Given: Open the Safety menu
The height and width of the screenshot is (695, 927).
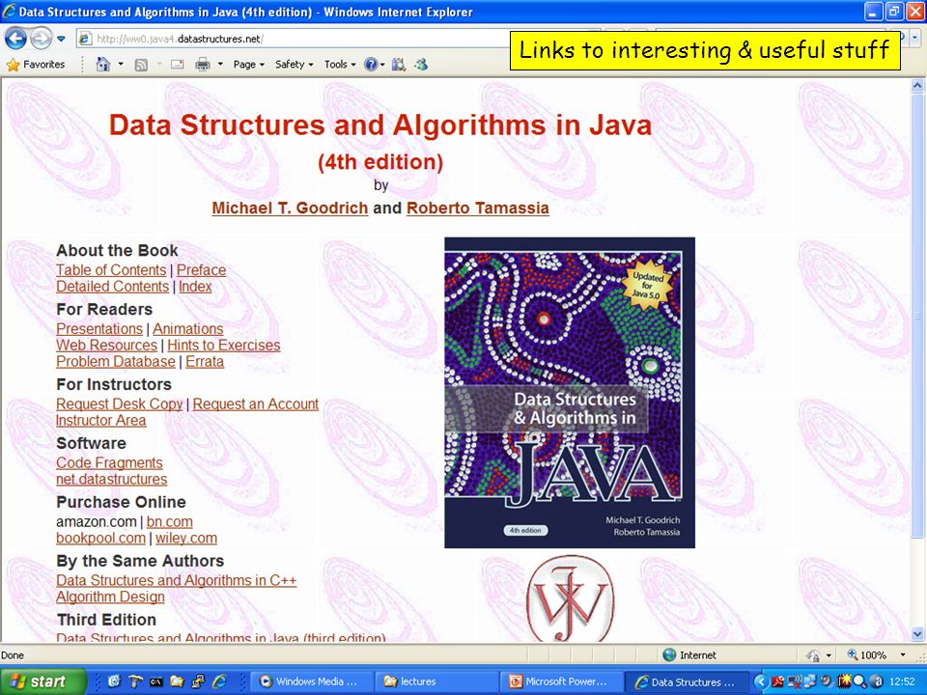Looking at the screenshot, I should coord(294,65).
